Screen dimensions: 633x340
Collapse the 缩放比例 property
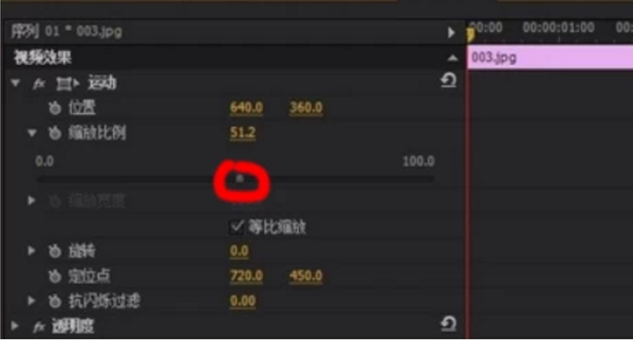32,132
